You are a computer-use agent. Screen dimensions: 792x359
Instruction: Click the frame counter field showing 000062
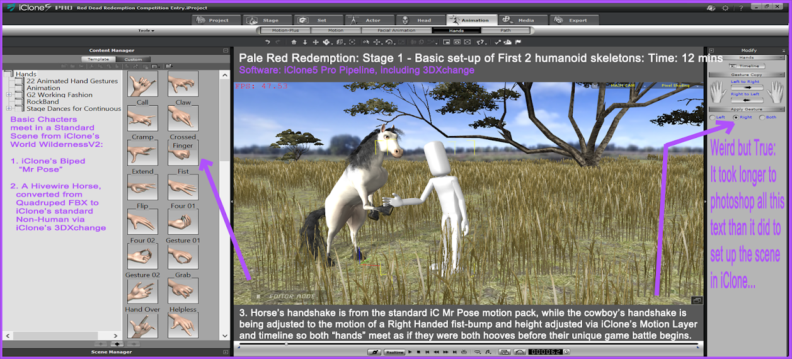coord(545,352)
